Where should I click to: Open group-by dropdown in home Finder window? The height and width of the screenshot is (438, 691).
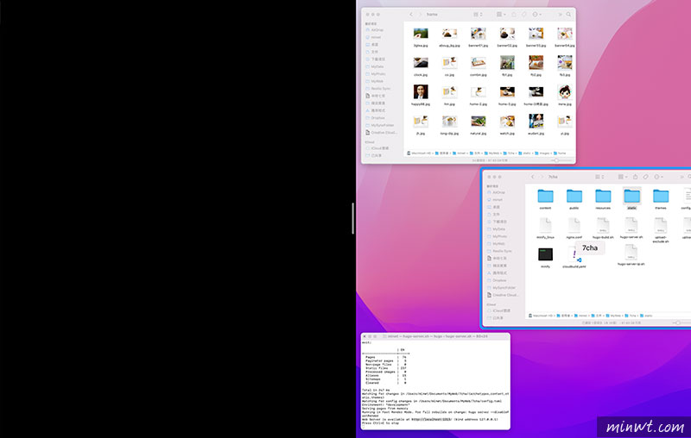click(x=501, y=15)
